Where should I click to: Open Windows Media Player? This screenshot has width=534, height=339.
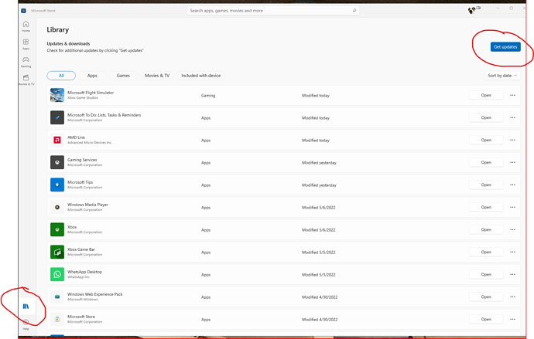point(486,208)
